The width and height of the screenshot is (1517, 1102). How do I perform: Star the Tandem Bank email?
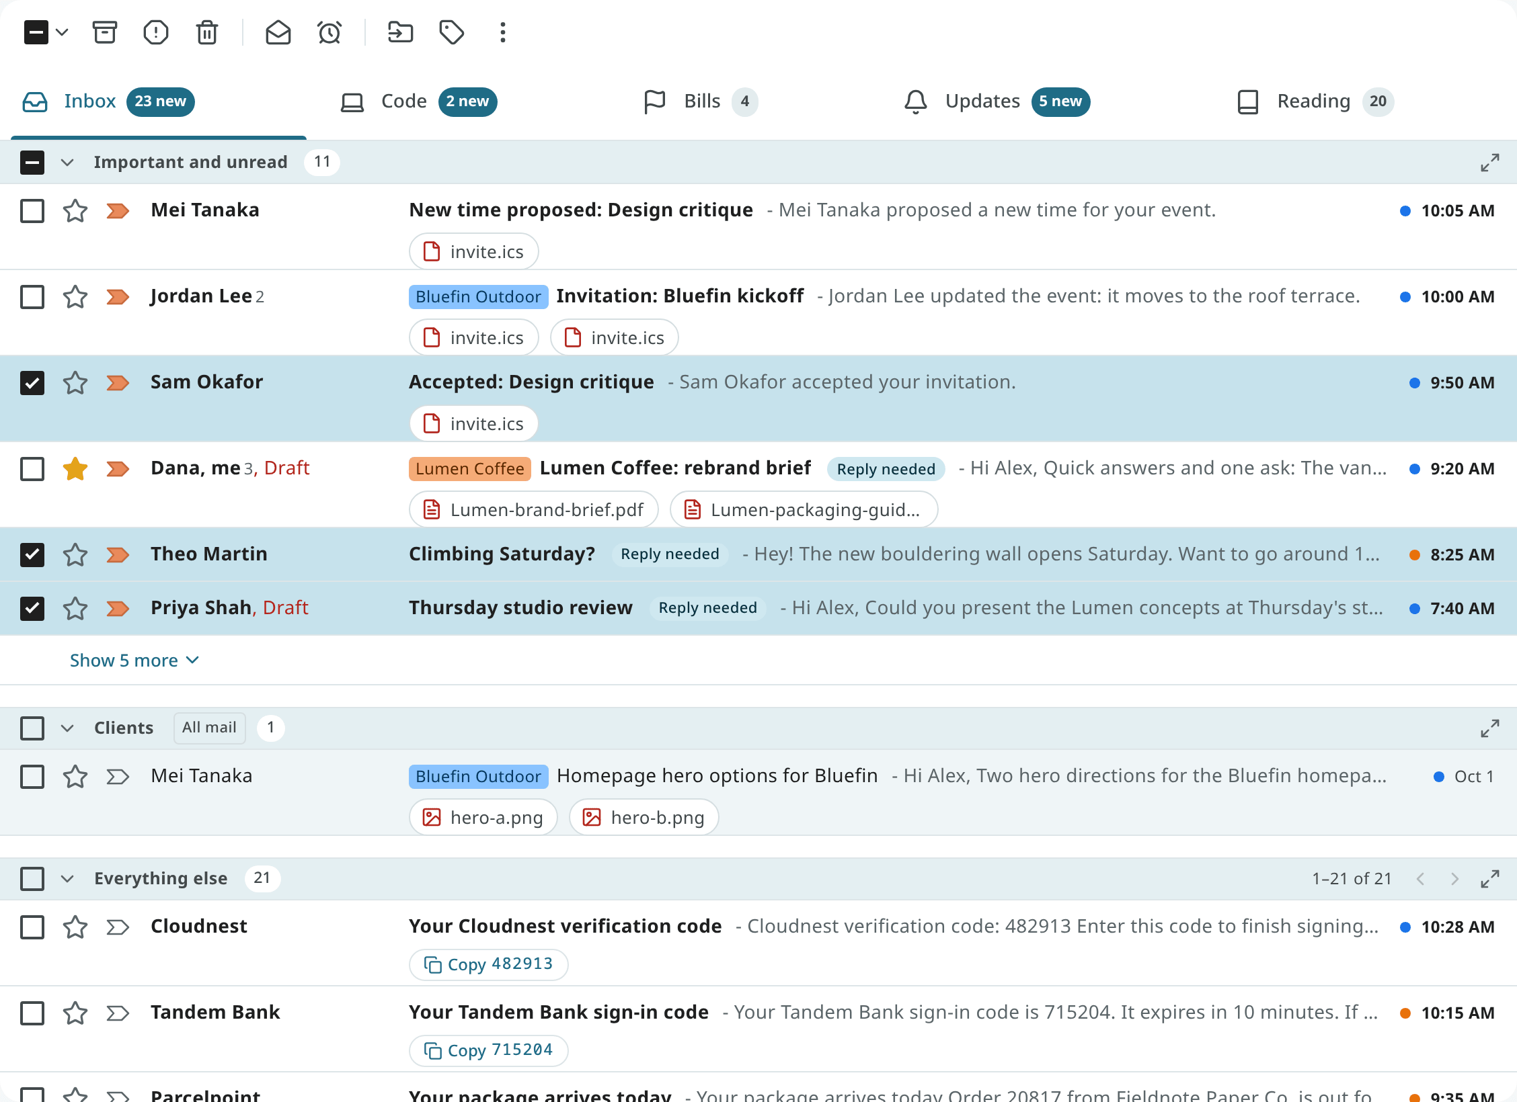(75, 1013)
